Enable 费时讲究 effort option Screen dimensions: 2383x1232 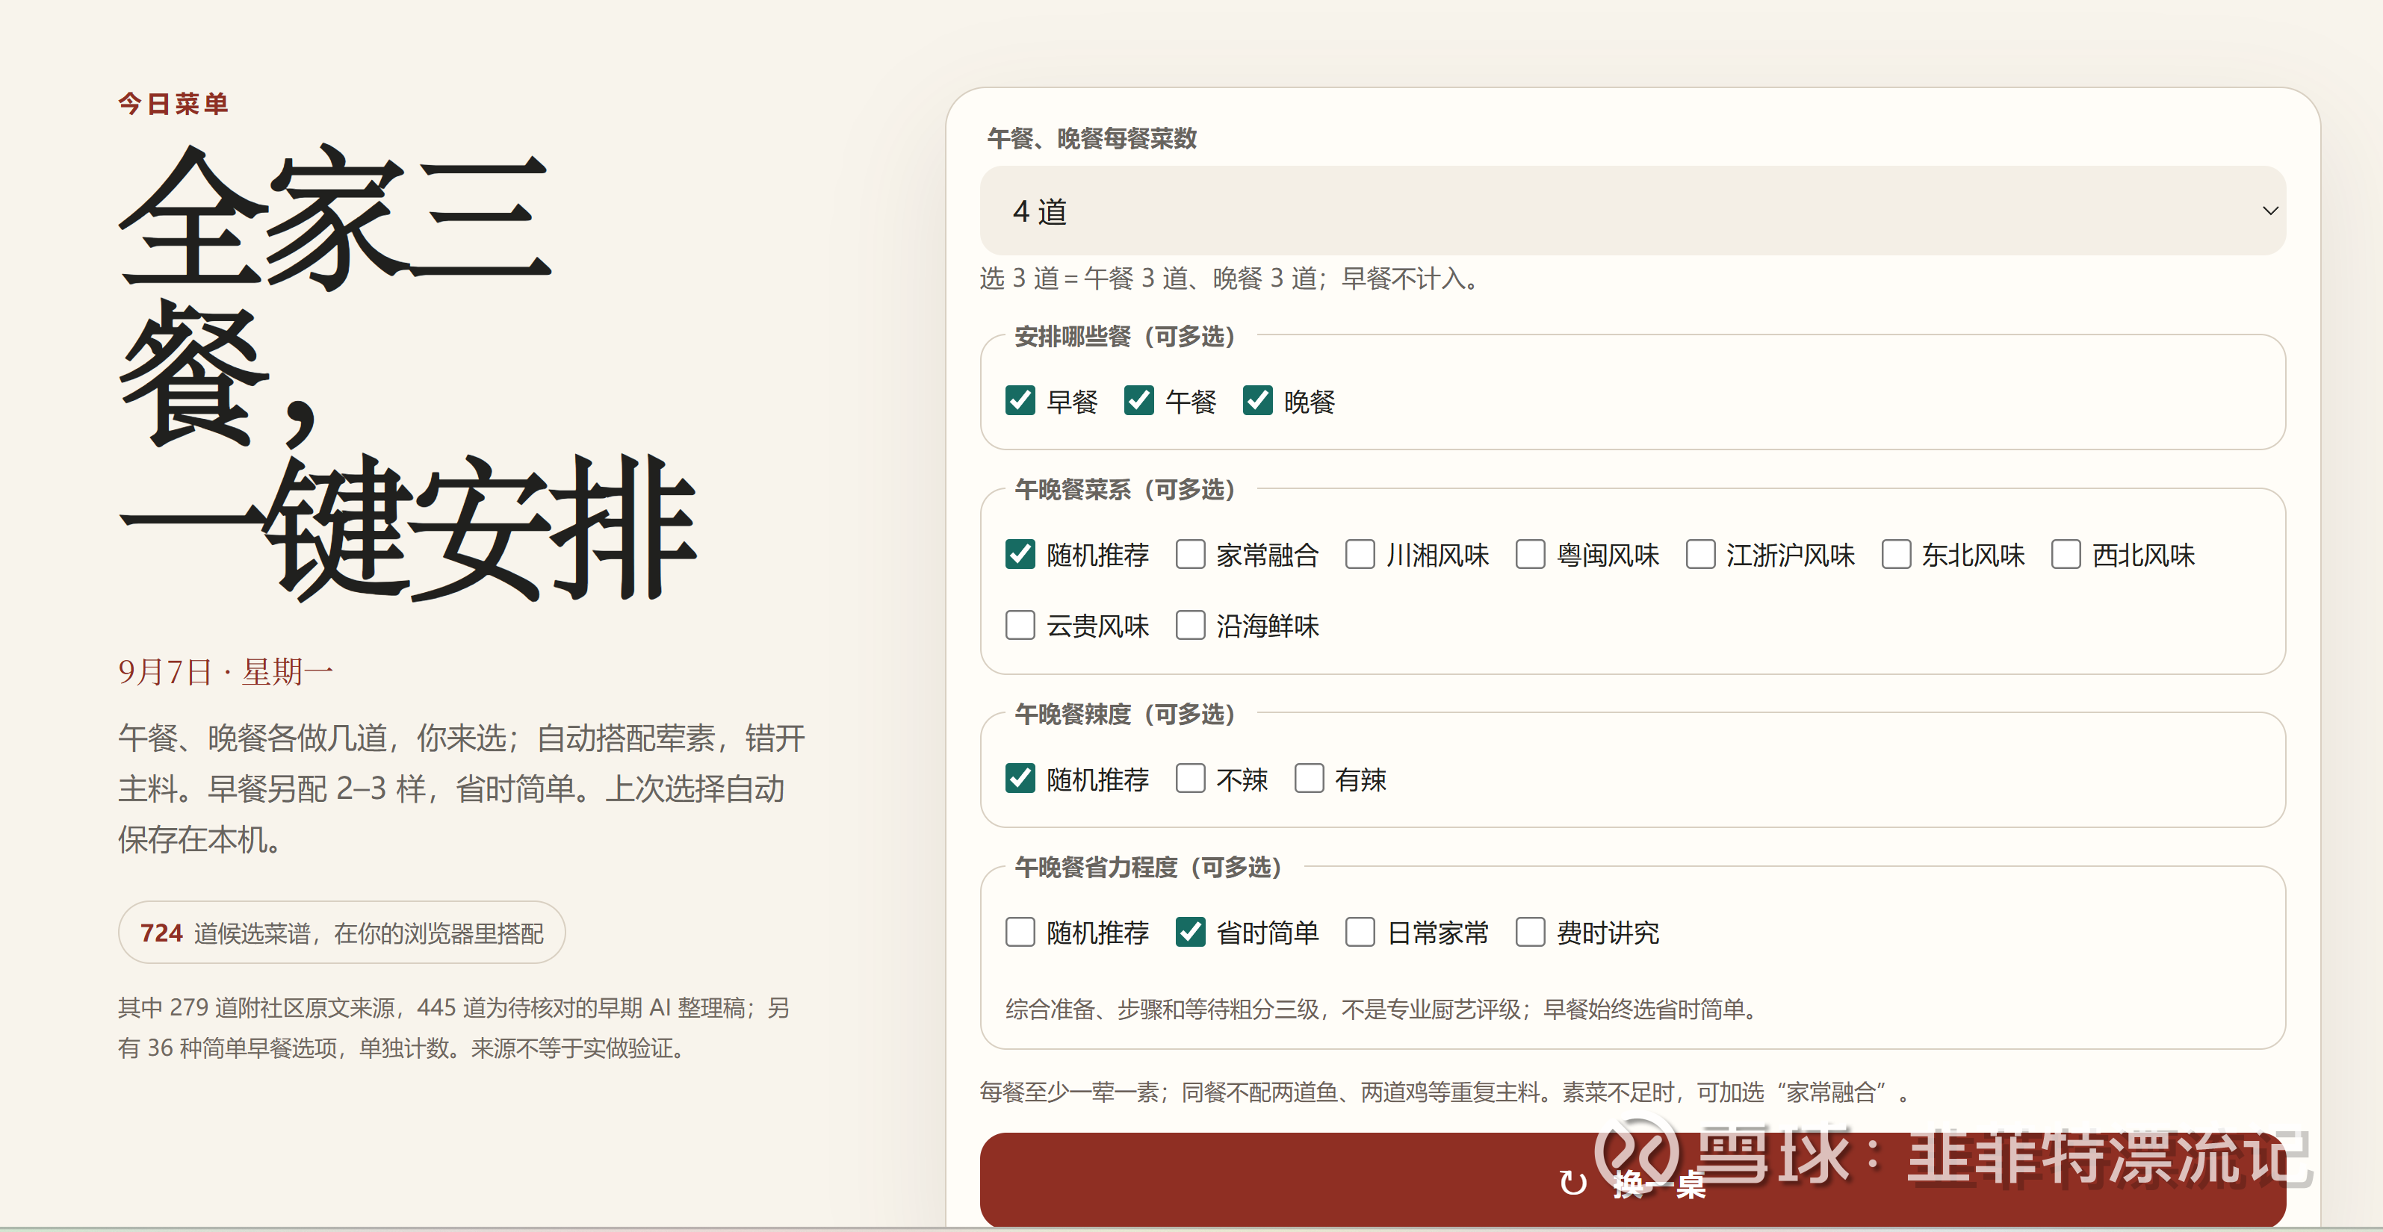pos(1530,931)
